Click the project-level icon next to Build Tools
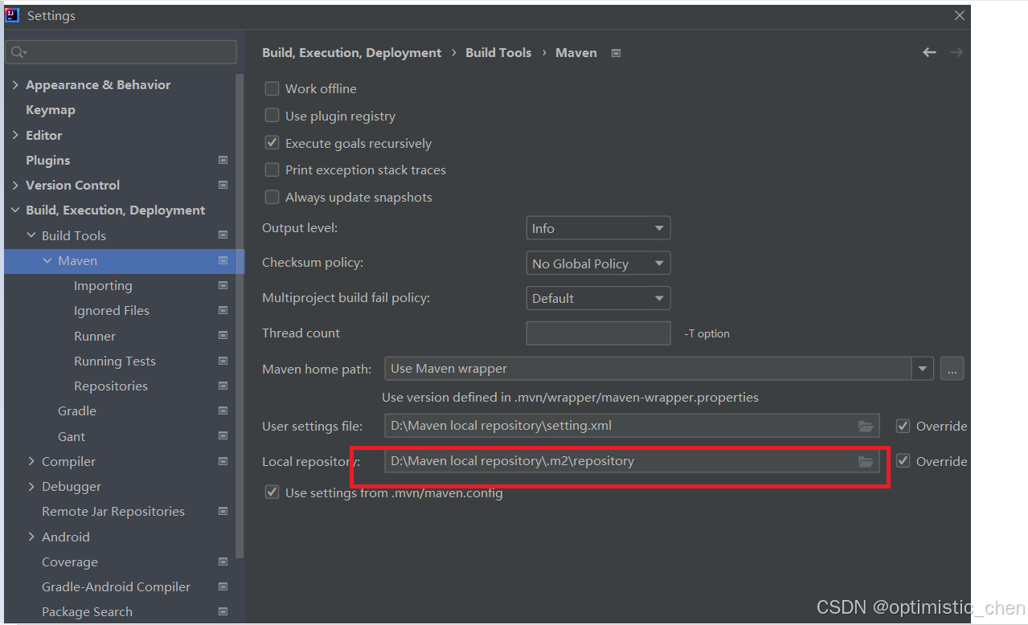Image resolution: width=1028 pixels, height=625 pixels. 223,235
